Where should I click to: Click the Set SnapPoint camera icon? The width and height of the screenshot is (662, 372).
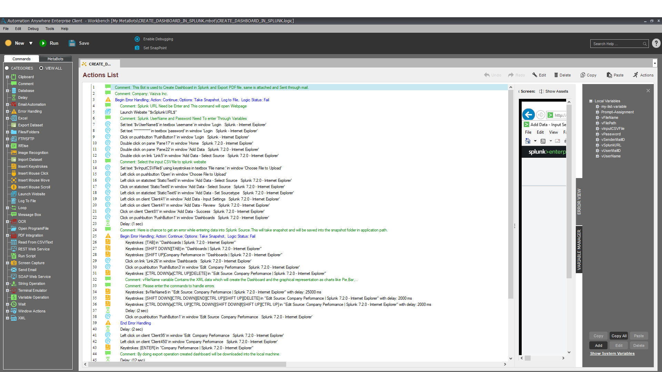tap(137, 48)
